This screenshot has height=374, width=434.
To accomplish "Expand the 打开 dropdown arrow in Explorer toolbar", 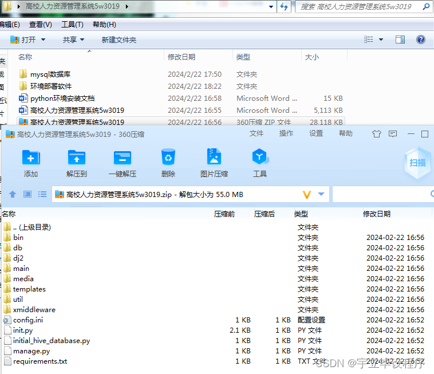I will 43,40.
